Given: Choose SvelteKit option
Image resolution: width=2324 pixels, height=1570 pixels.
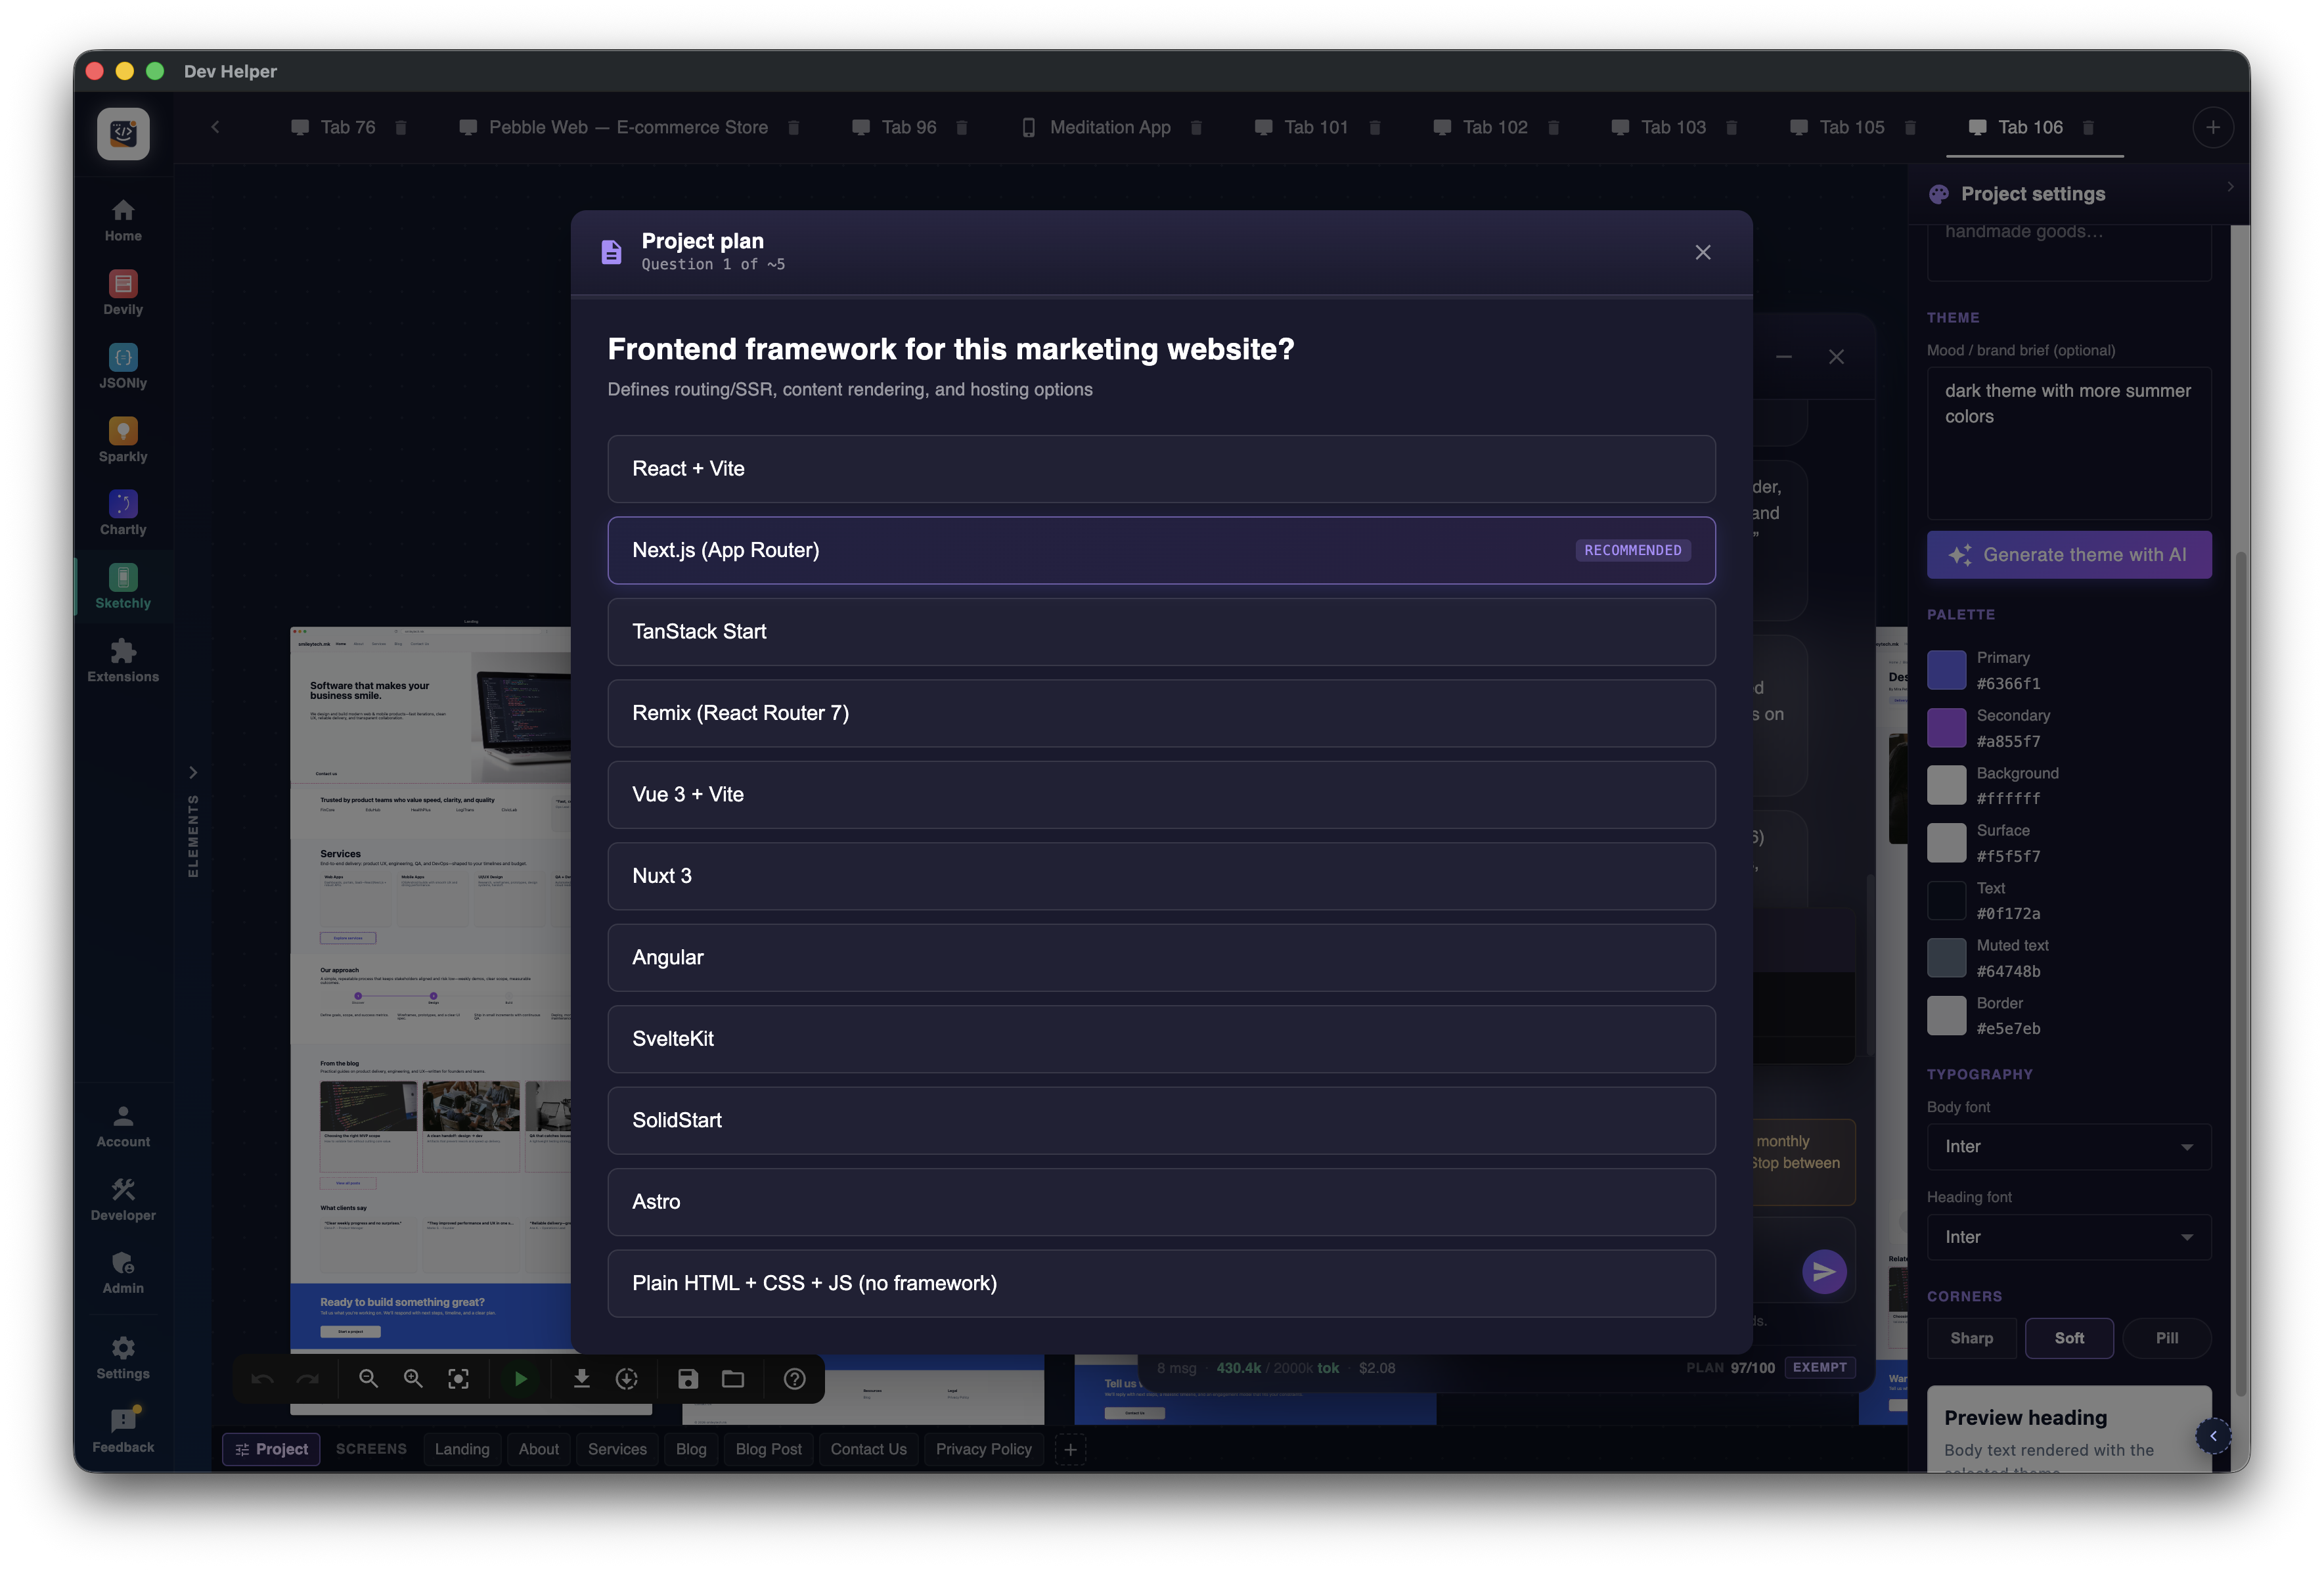Looking at the screenshot, I should pyautogui.click(x=1161, y=1038).
